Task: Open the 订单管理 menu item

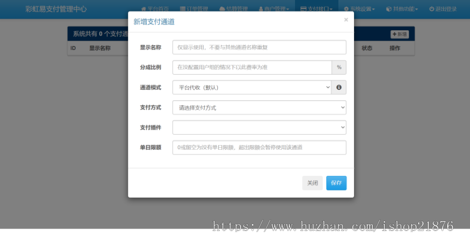Action: pos(194,9)
